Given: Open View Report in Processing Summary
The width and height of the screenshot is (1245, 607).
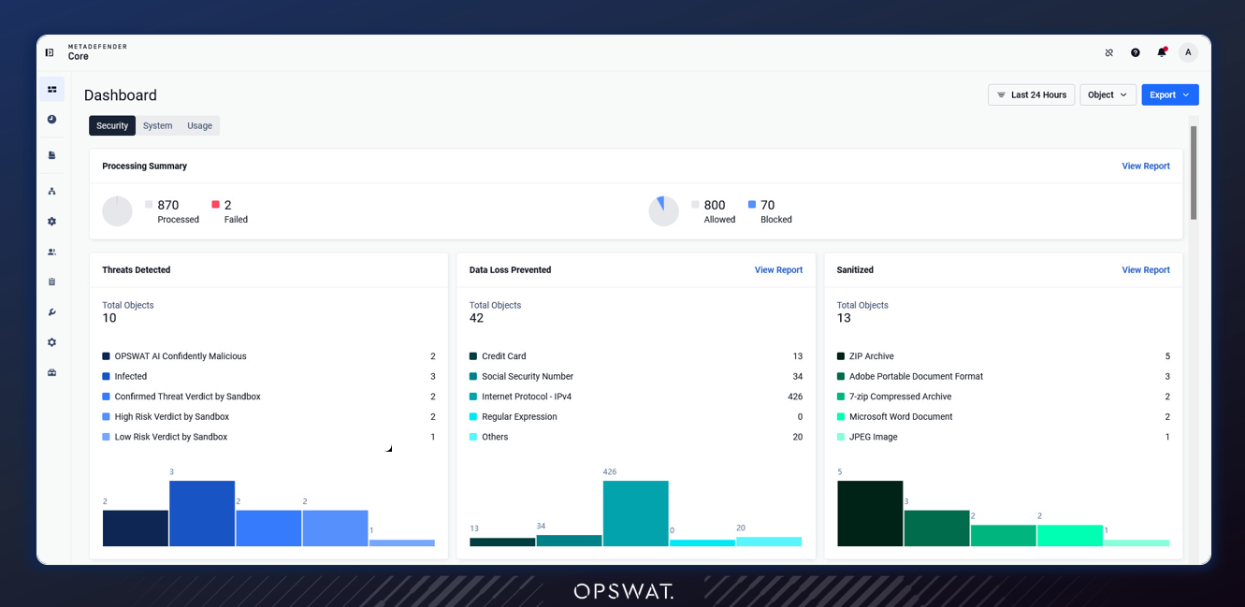Looking at the screenshot, I should 1146,166.
